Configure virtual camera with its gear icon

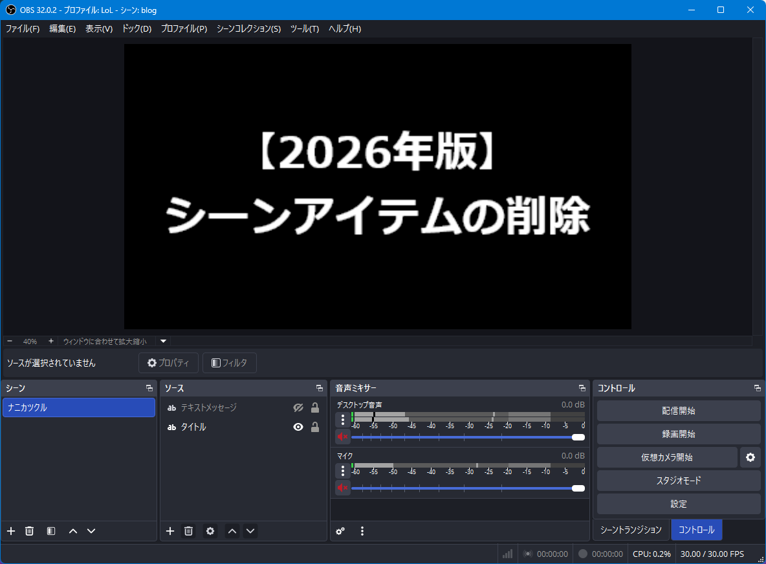point(750,457)
